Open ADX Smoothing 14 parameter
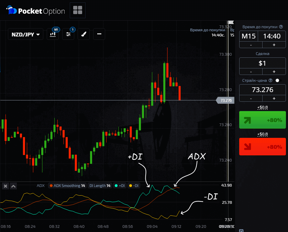 [x=67, y=186]
